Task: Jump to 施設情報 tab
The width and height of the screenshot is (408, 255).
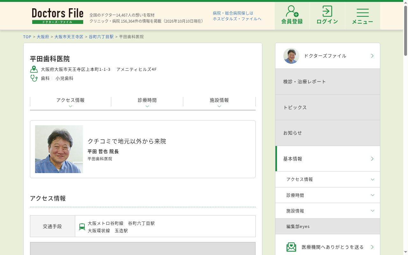Action: tap(219, 100)
